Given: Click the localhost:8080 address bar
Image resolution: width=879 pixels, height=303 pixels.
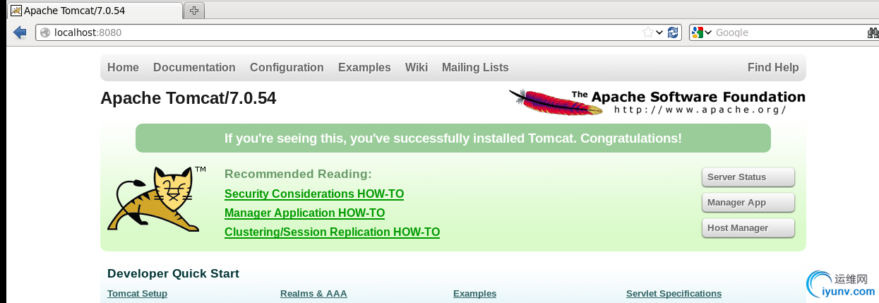Looking at the screenshot, I should point(339,32).
